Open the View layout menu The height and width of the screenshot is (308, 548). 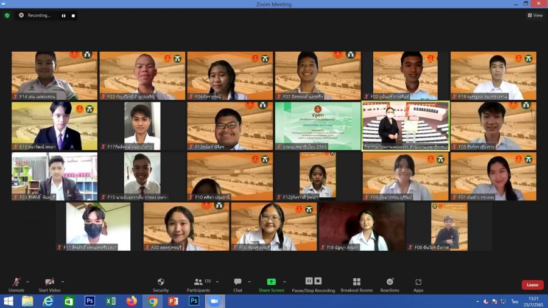535,15
